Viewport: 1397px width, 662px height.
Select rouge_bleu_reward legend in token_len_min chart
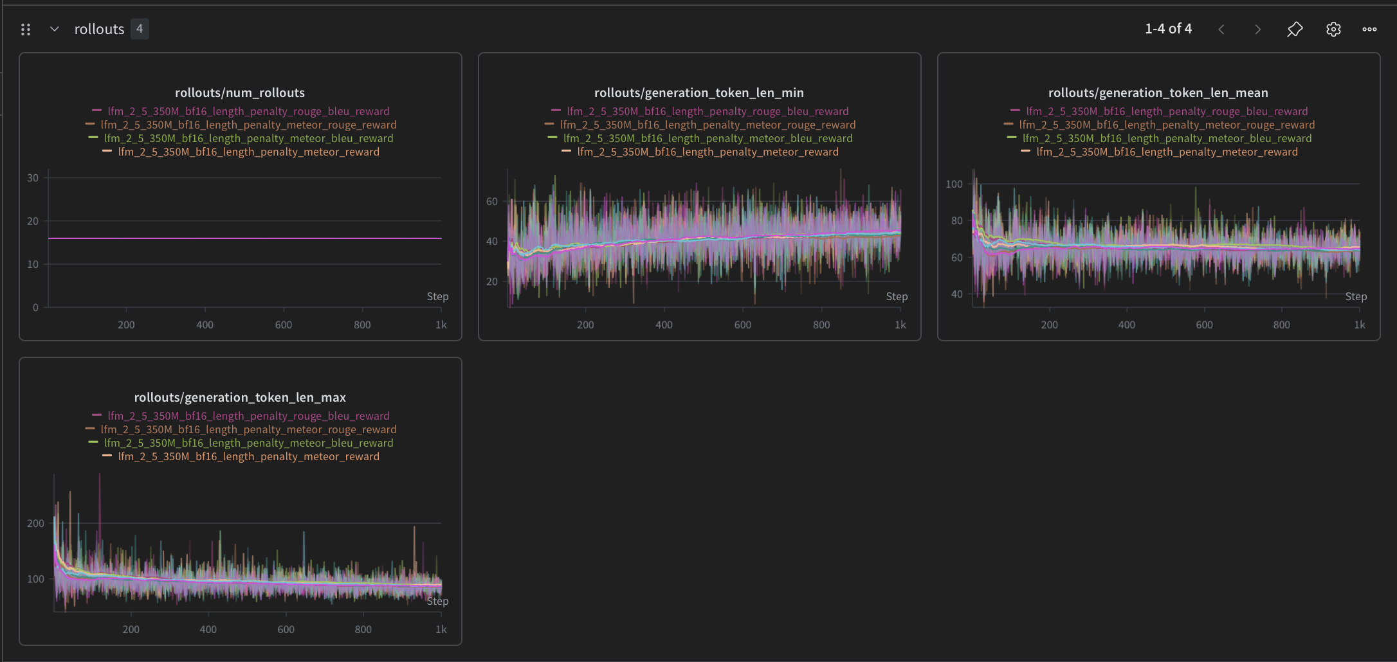(x=708, y=111)
